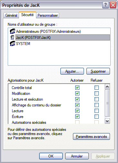
Task: Click the Supprimer button
Action: click(x=98, y=71)
